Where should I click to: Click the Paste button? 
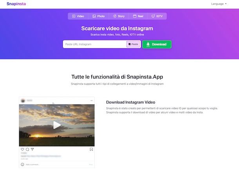pos(133,44)
